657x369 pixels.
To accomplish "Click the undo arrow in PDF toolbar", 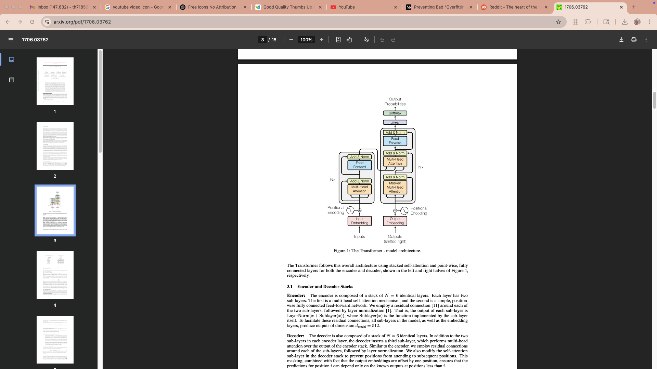I will pyautogui.click(x=382, y=40).
